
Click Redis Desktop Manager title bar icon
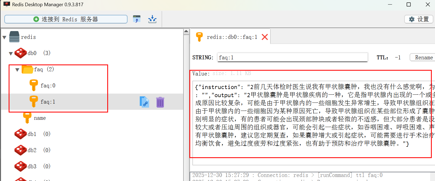point(7,4)
